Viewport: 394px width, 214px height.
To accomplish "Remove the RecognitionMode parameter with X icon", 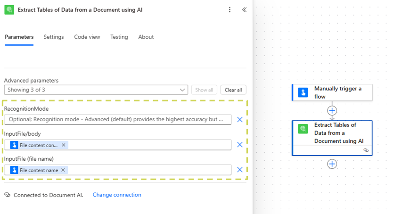I will click(x=240, y=120).
